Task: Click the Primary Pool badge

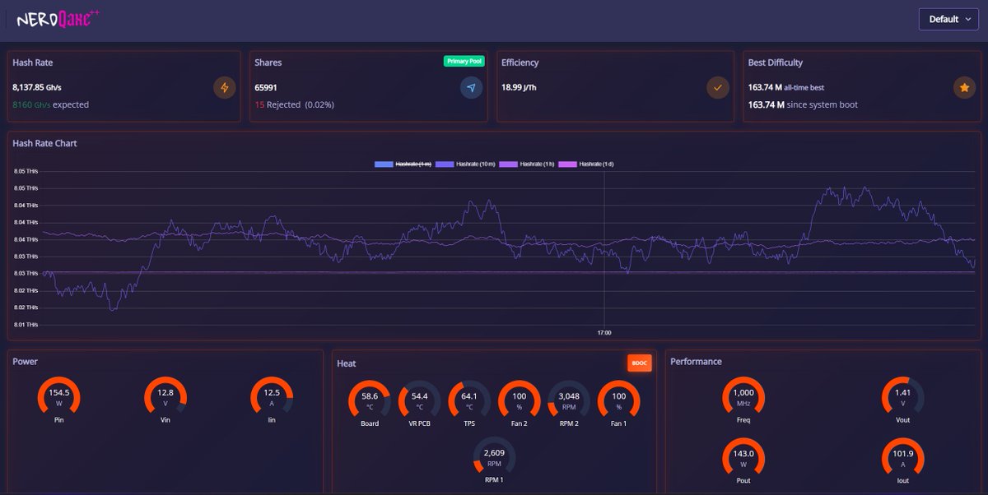Action: [x=464, y=61]
